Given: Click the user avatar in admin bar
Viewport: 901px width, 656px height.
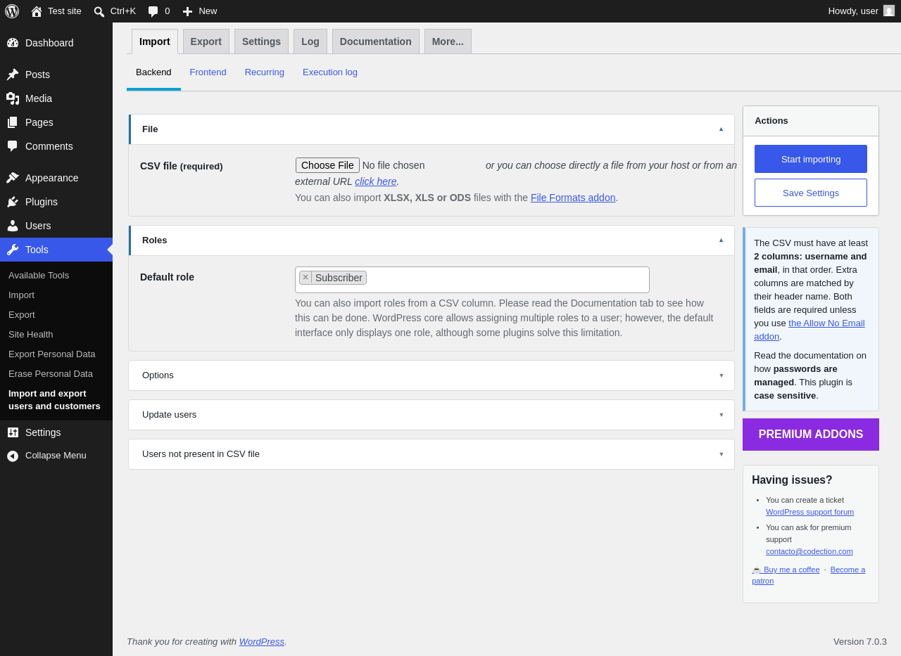Looking at the screenshot, I should coord(889,11).
